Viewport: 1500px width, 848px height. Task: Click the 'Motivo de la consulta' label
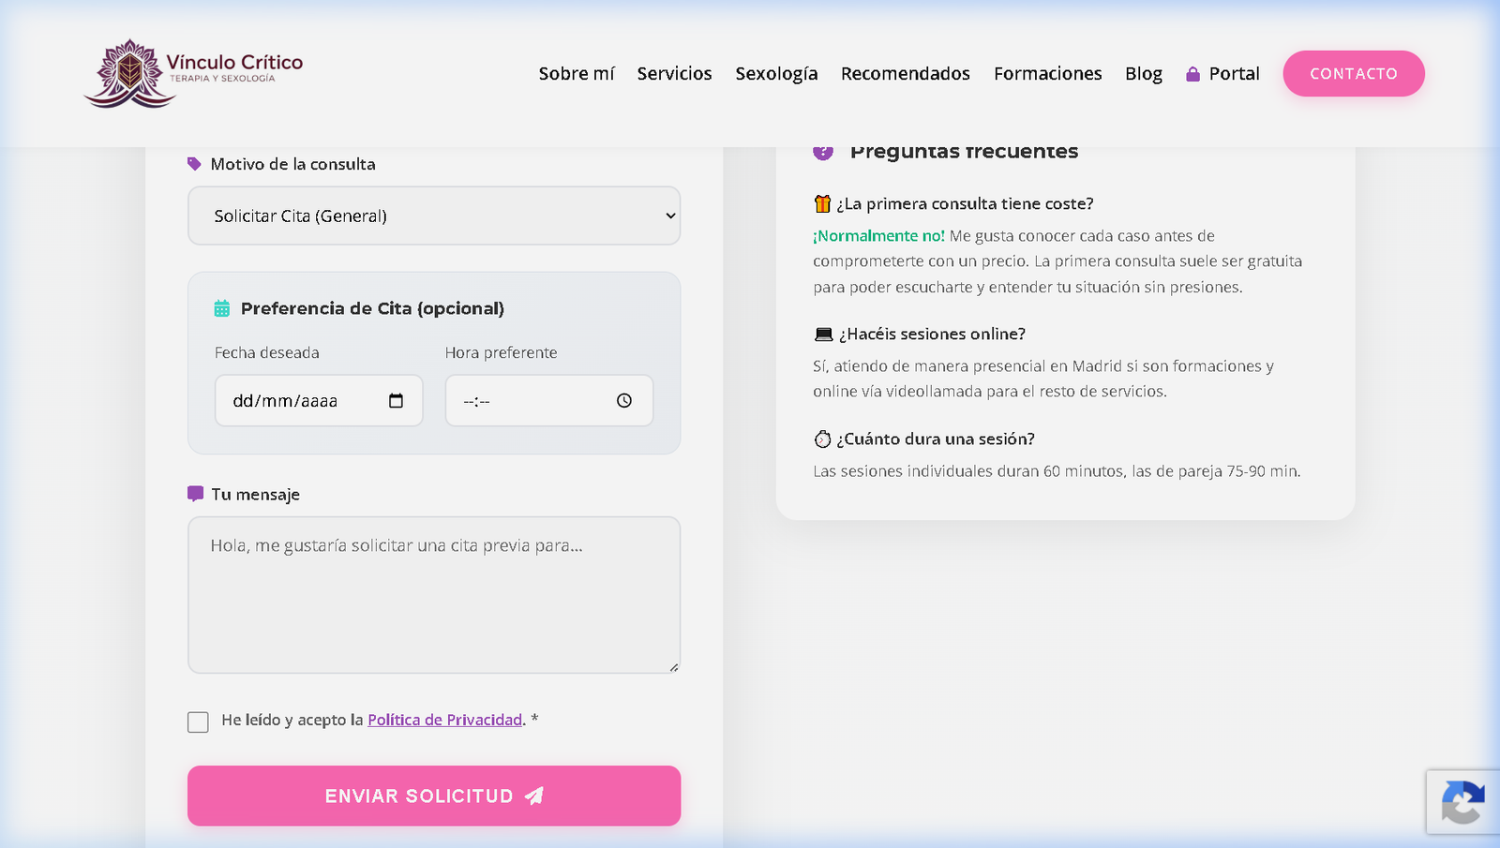pos(292,164)
